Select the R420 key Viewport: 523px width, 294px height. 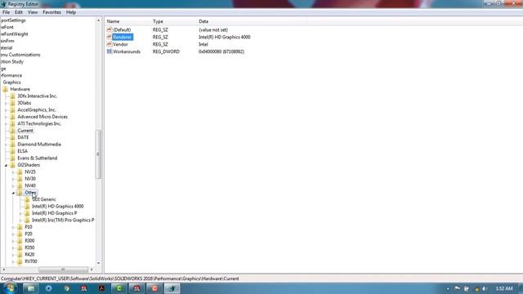pos(29,255)
